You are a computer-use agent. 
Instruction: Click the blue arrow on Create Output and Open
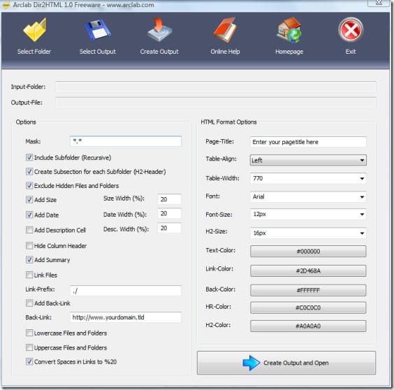(251, 363)
